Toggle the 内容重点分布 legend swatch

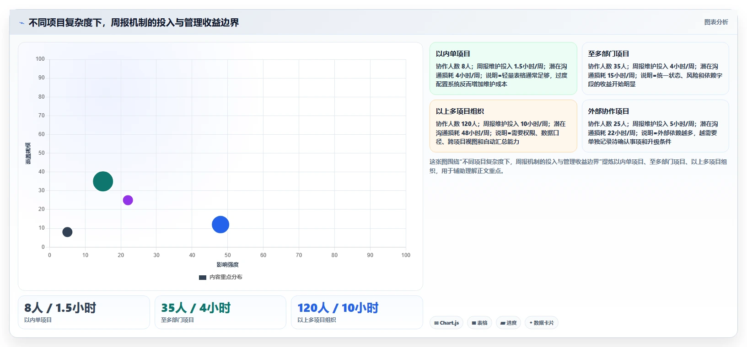pos(203,277)
